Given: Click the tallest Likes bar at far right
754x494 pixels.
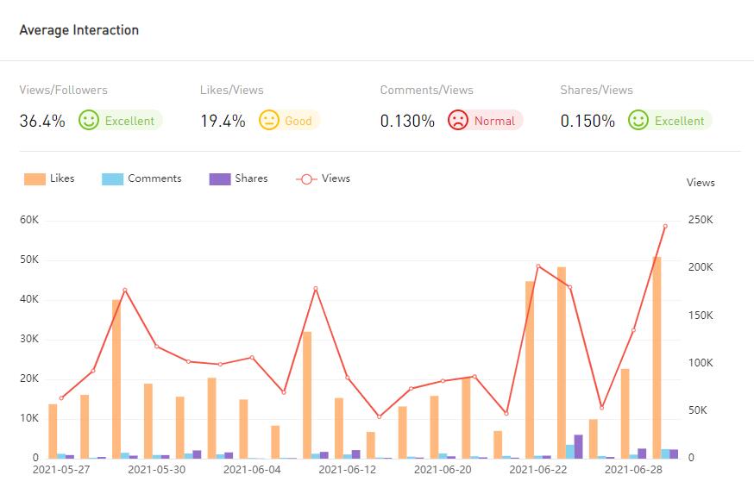Looking at the screenshot, I should pyautogui.click(x=657, y=362).
